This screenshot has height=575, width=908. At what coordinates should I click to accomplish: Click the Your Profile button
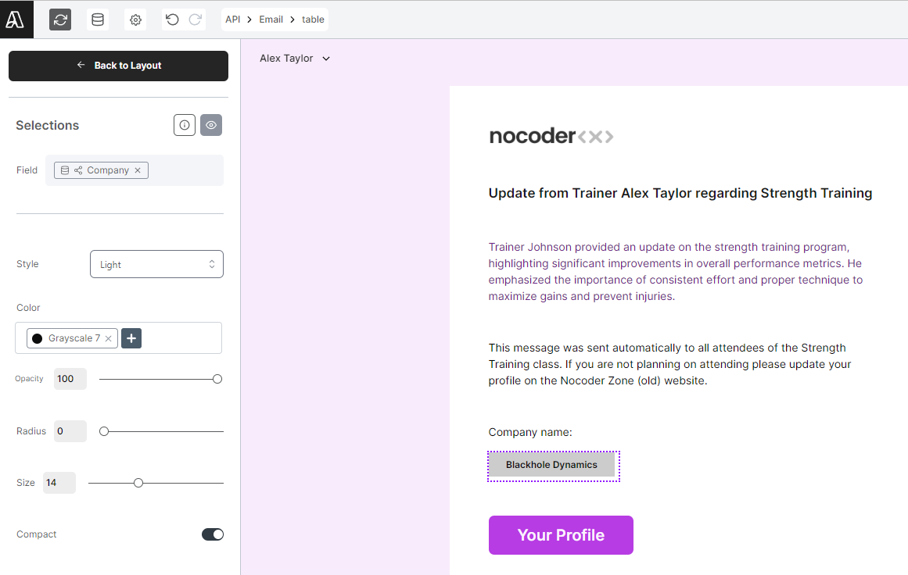tap(561, 535)
